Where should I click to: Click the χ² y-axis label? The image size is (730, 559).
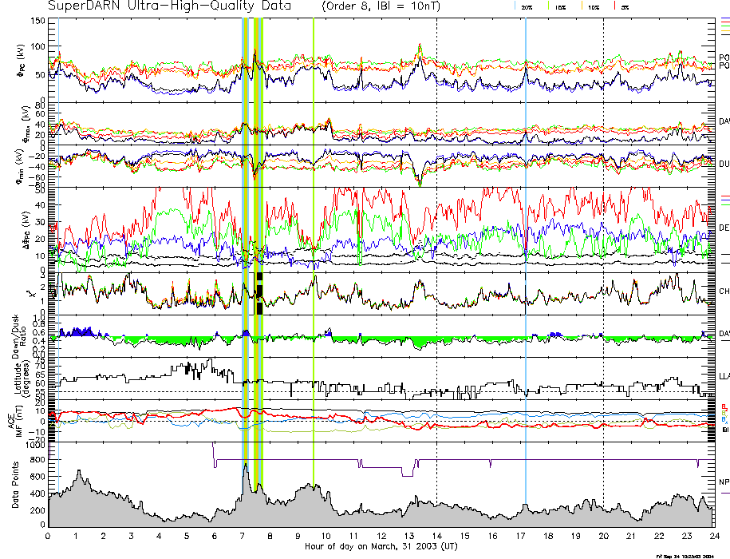click(30, 294)
